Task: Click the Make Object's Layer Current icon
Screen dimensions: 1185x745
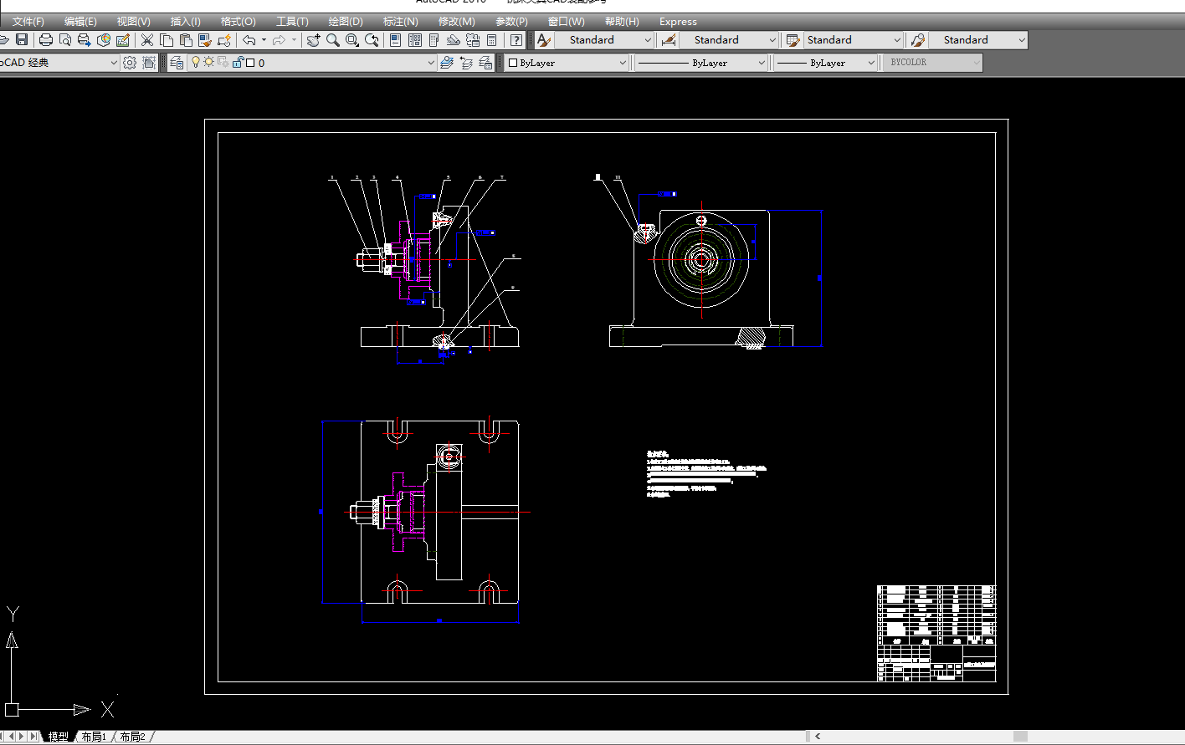Action: click(x=447, y=63)
